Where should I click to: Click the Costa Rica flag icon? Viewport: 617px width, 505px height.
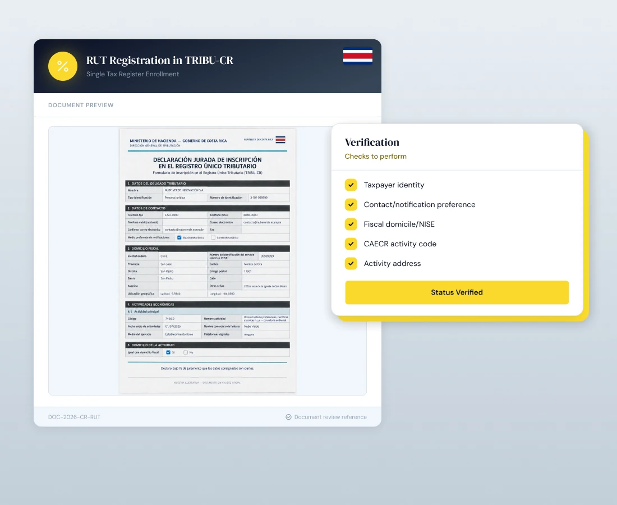[x=358, y=56]
